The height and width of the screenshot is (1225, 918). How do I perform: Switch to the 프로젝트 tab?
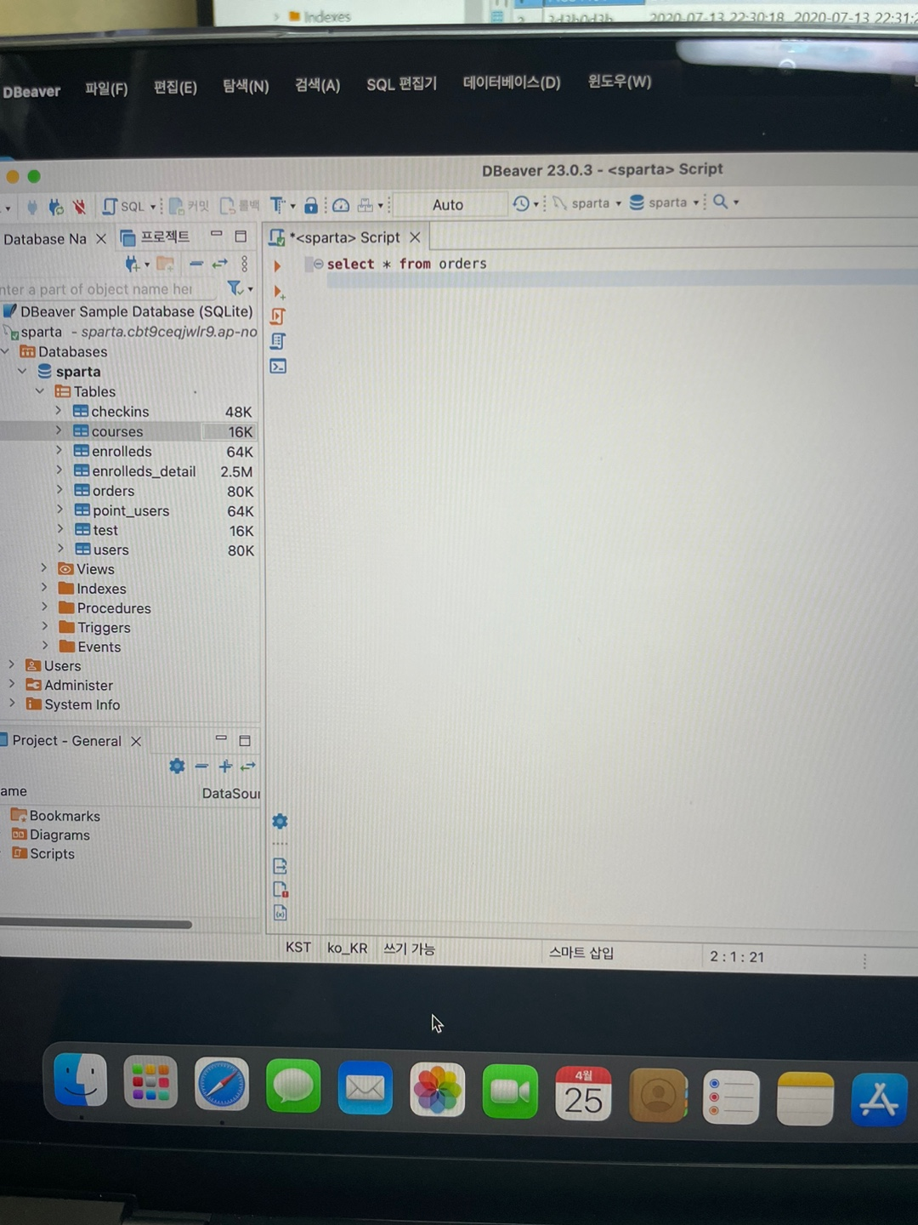[x=156, y=236]
